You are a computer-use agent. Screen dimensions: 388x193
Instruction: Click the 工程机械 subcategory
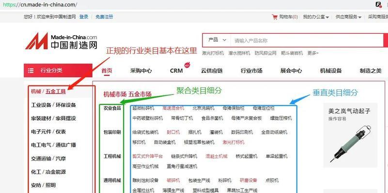[112, 156]
